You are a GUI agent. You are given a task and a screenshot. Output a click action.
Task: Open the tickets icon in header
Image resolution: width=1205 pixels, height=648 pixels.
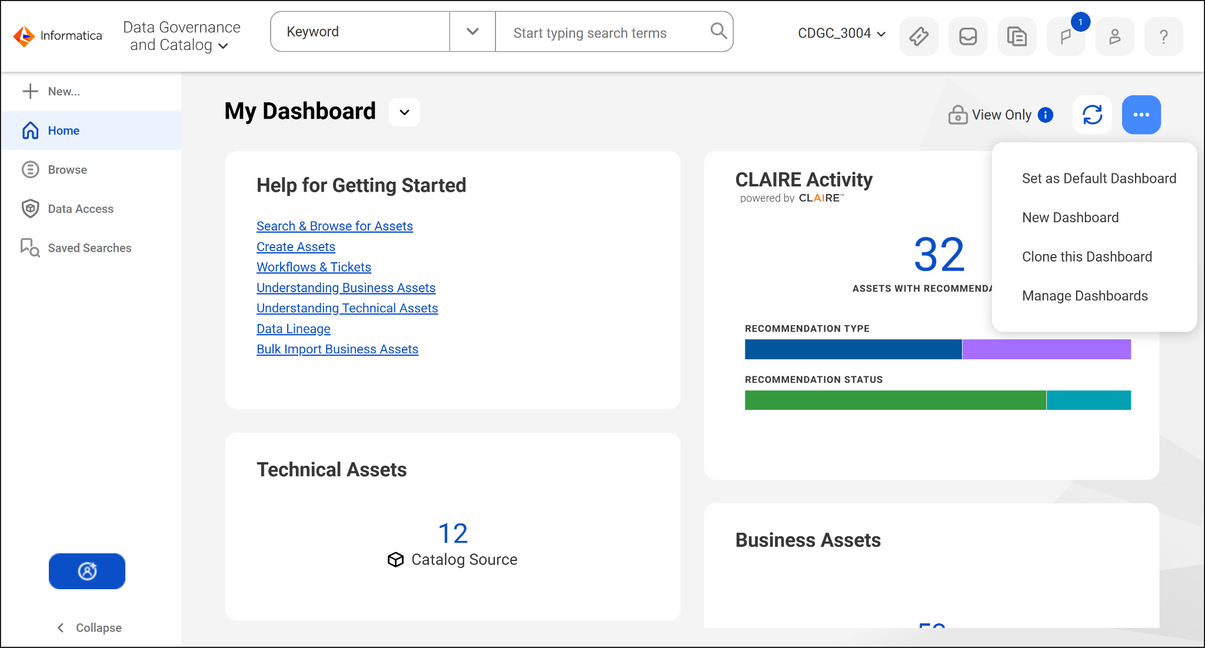point(919,36)
